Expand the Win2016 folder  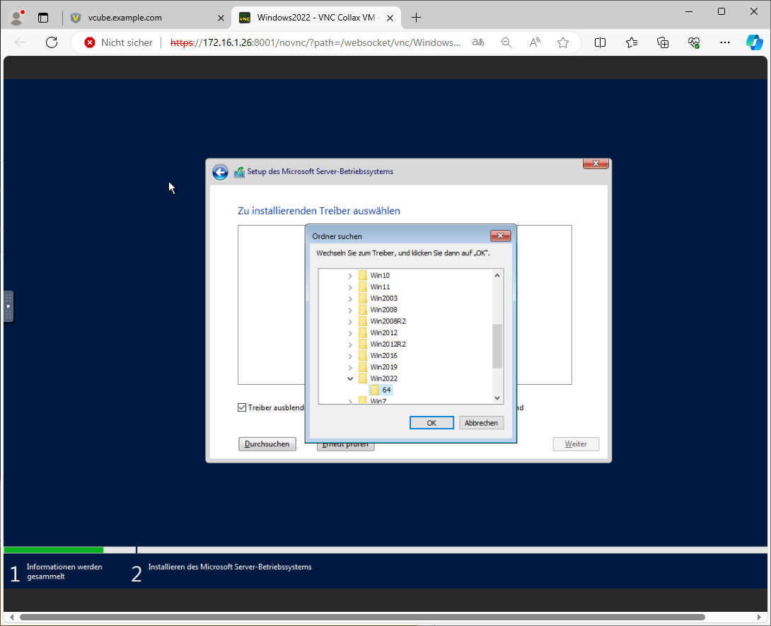[x=350, y=356]
